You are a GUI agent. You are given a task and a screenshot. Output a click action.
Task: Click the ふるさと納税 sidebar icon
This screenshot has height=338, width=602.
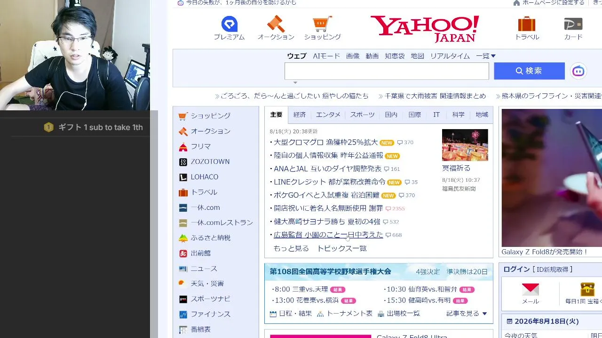click(x=183, y=238)
